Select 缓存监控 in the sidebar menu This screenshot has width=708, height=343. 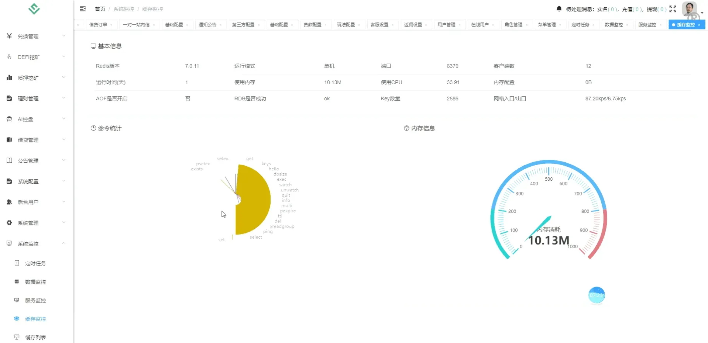click(34, 319)
